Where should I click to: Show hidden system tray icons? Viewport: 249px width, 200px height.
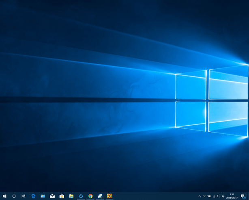tap(200, 196)
